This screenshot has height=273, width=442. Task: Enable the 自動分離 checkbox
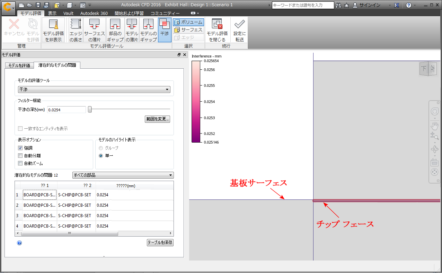point(20,155)
